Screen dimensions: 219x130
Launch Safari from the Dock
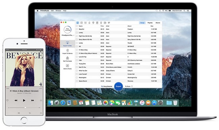63,103
